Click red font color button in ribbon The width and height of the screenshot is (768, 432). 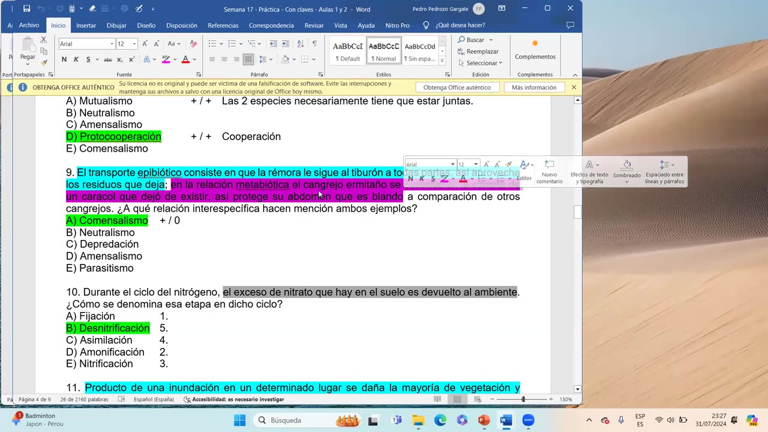coord(185,59)
